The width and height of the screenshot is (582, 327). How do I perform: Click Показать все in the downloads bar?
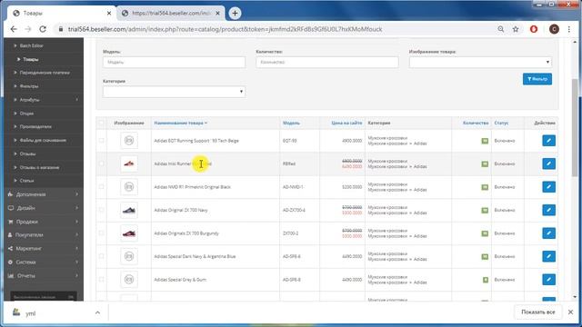click(x=537, y=312)
